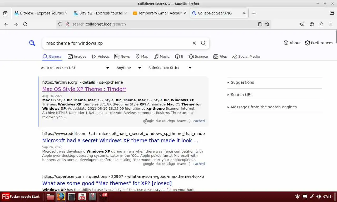This screenshot has height=202, width=337.
Task: Bookmark this page with the star icon
Action: point(267,24)
